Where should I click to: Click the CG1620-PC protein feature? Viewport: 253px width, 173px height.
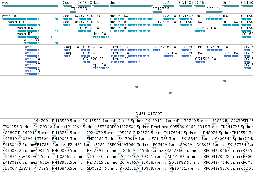(x=86, y=56)
